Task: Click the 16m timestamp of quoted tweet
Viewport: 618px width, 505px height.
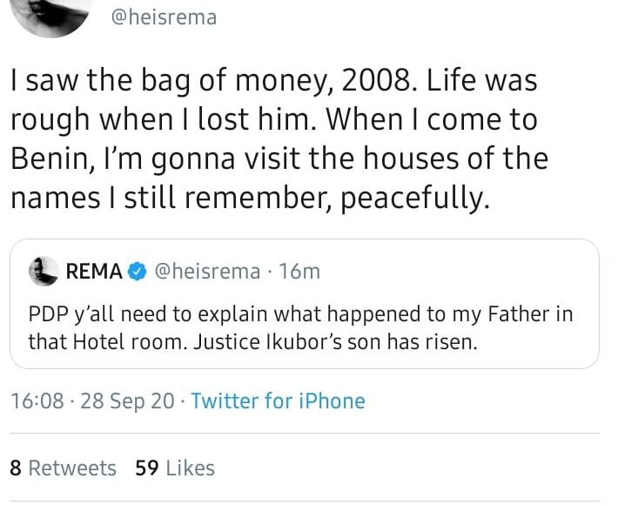Action: click(x=302, y=272)
